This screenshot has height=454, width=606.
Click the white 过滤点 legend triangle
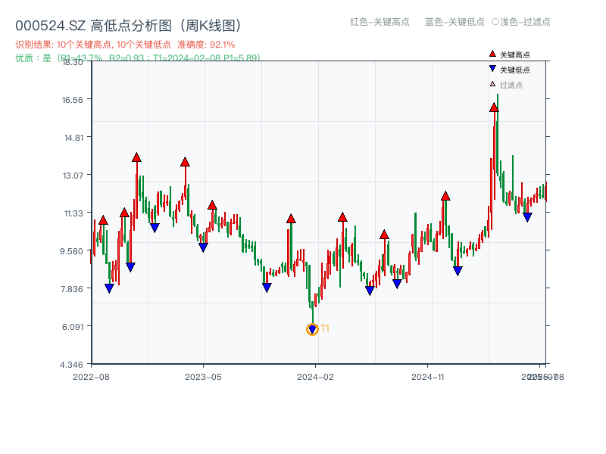[x=492, y=84]
